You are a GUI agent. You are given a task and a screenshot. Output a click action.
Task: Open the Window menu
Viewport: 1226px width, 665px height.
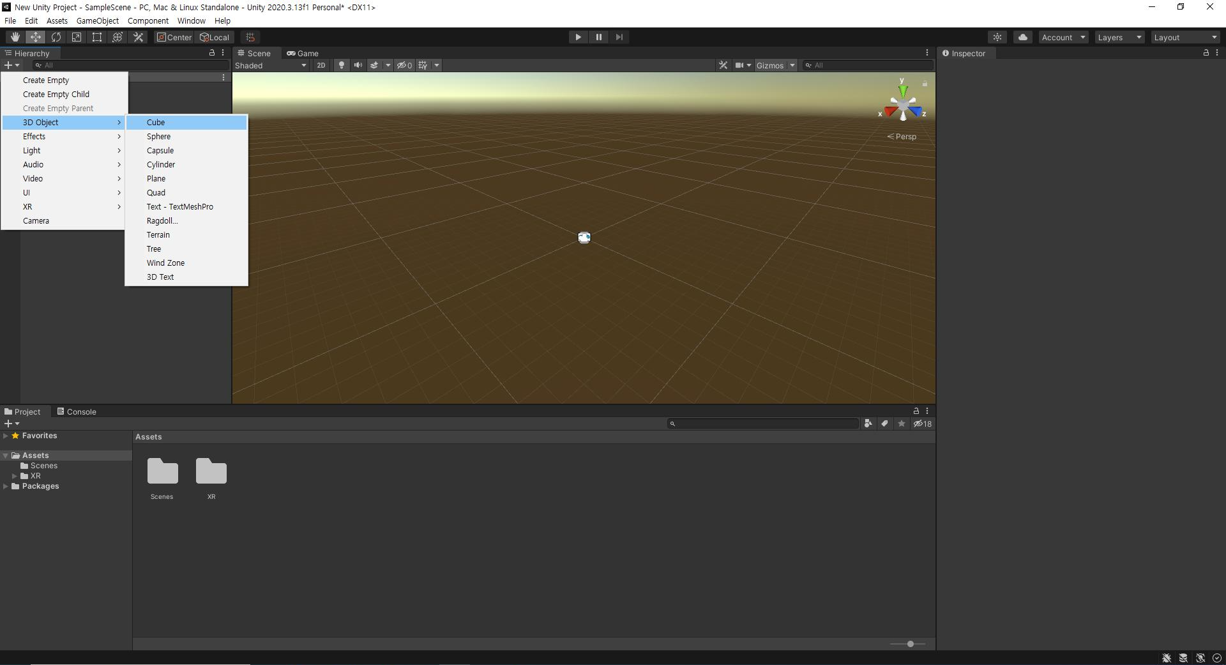point(192,20)
